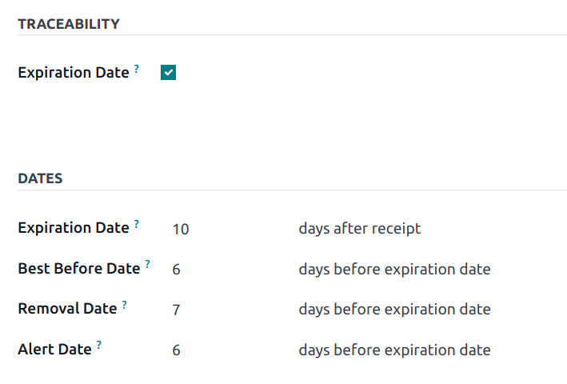Viewport: 567px width, 384px height.
Task: Click the Expiration Date label under Dates
Action: coord(74,228)
